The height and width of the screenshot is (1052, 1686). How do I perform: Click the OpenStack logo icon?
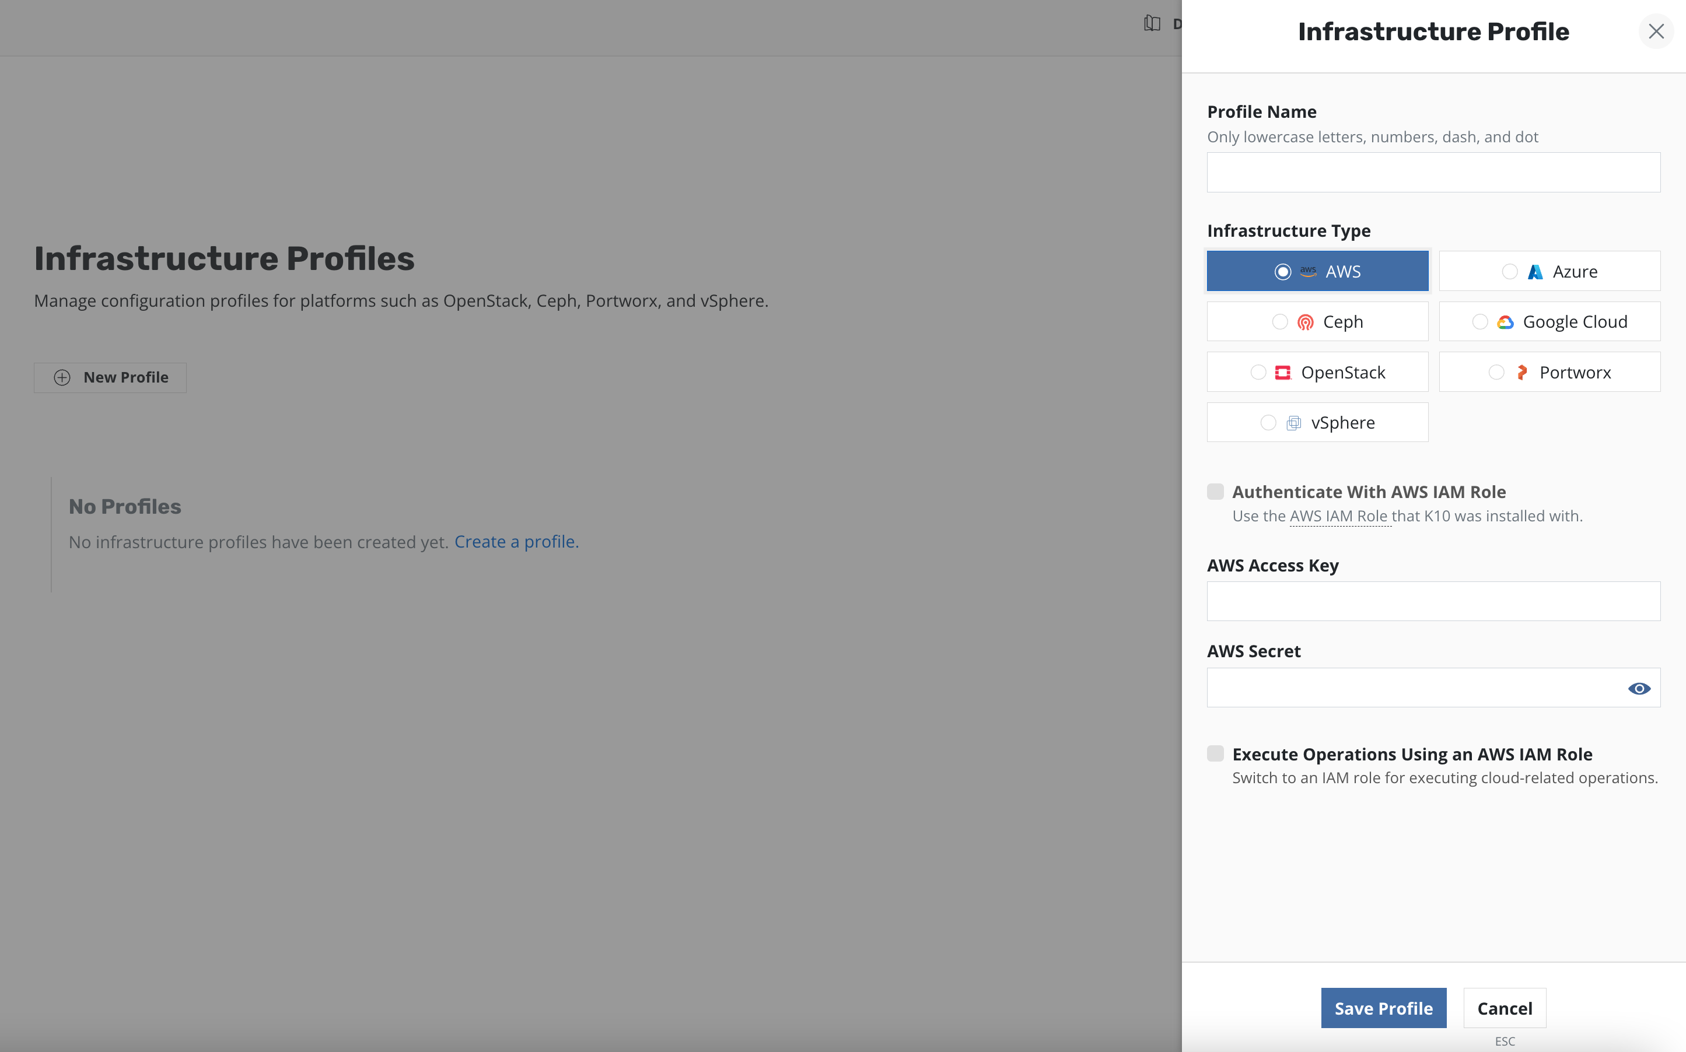click(x=1282, y=372)
